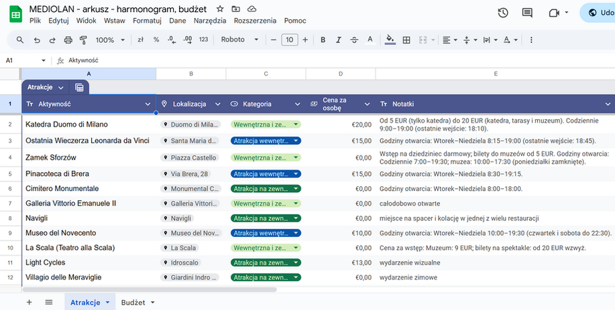Select cell Katedra Duomo di Milano

coord(89,125)
